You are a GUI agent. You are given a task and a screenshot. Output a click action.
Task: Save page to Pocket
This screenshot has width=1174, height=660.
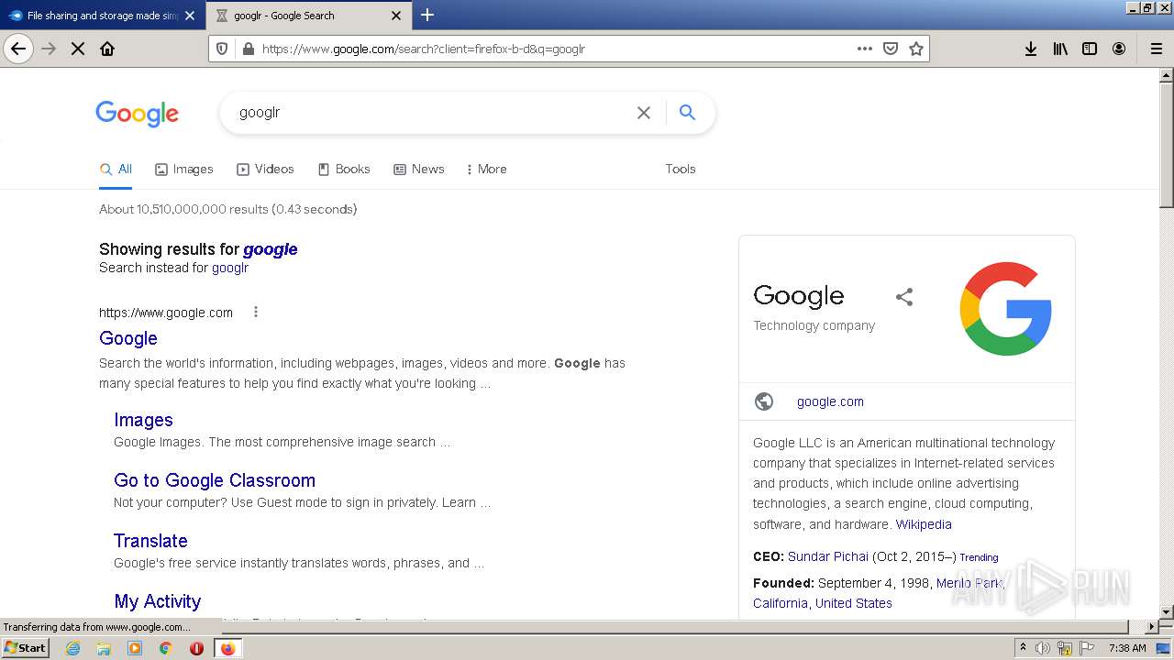pyautogui.click(x=890, y=49)
